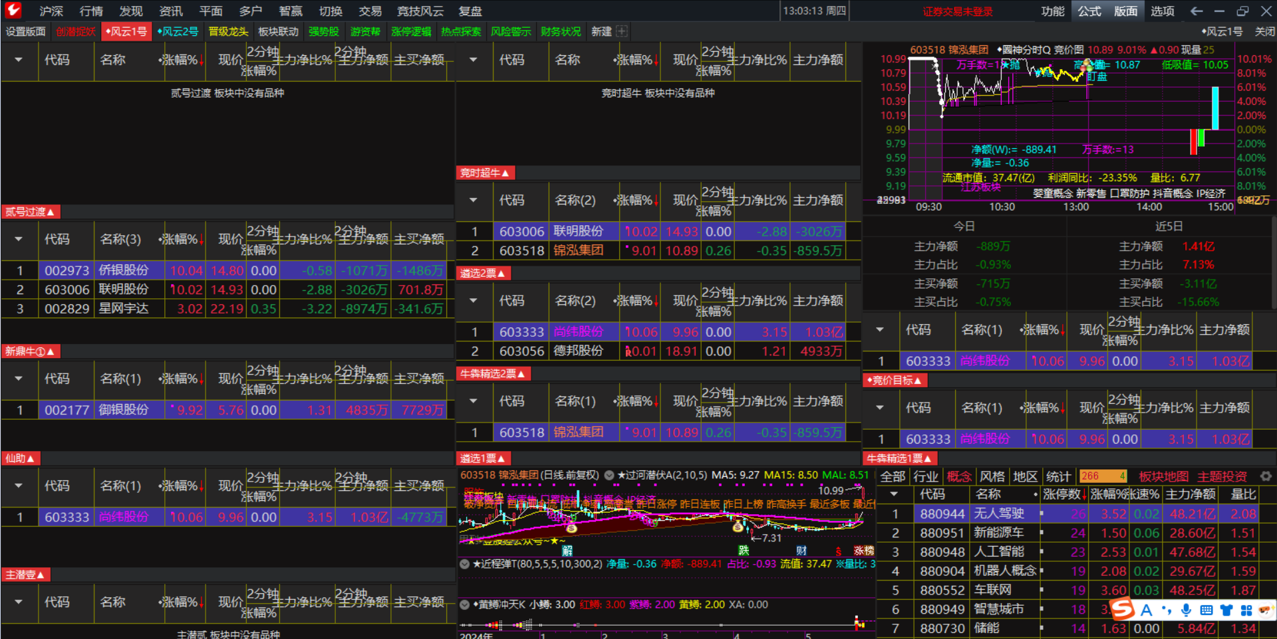
Task: Open the gear settings in sector panel
Action: [1266, 476]
